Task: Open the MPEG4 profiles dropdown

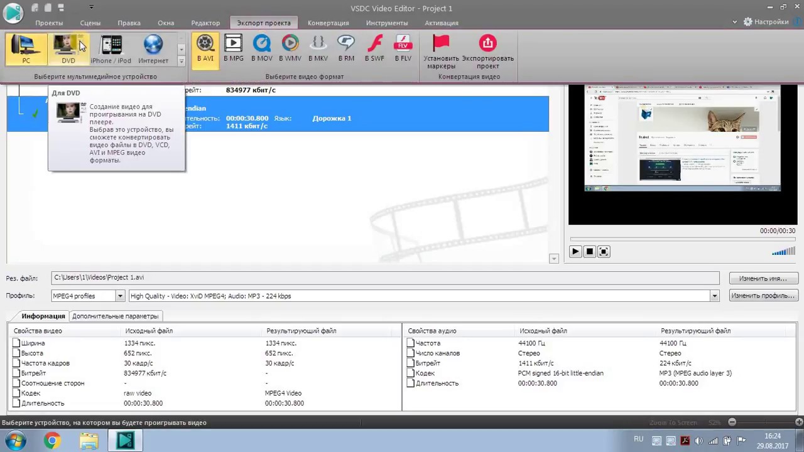Action: point(119,296)
